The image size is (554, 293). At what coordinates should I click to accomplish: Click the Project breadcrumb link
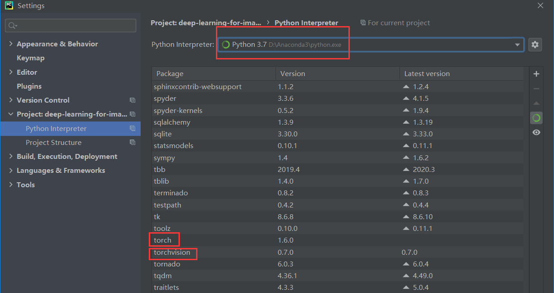tap(206, 23)
